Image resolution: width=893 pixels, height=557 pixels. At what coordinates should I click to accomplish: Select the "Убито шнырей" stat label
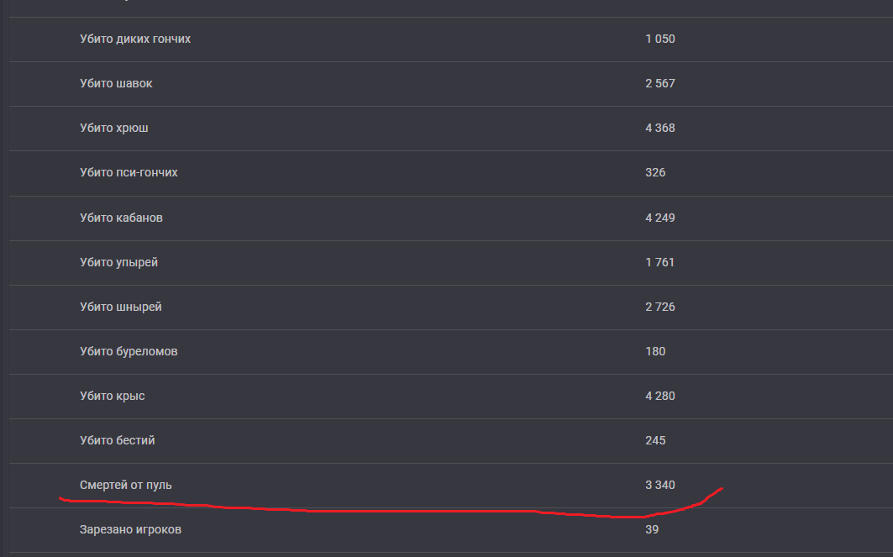click(x=121, y=307)
